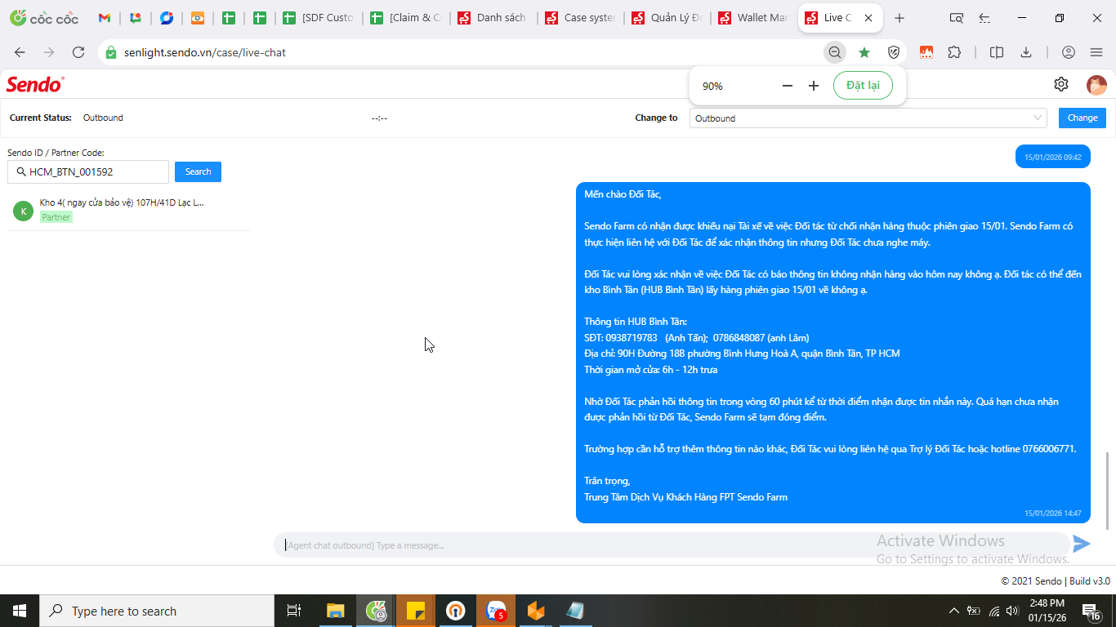Open the user avatar profile menu
Image resolution: width=1116 pixels, height=627 pixels.
click(x=1096, y=85)
